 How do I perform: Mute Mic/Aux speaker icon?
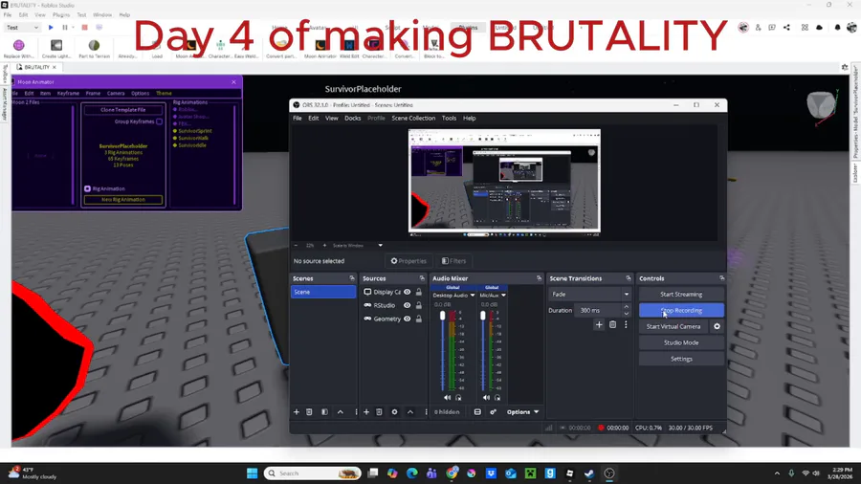(486, 398)
